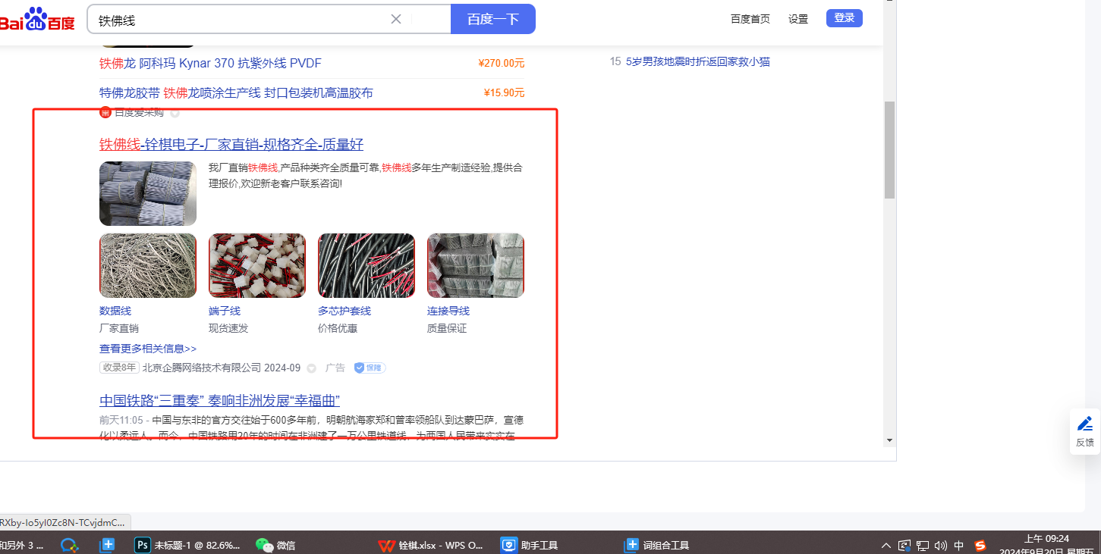Viewport: 1101px width, 554px height.
Task: Click the 保障 guarantee badge
Action: click(370, 368)
